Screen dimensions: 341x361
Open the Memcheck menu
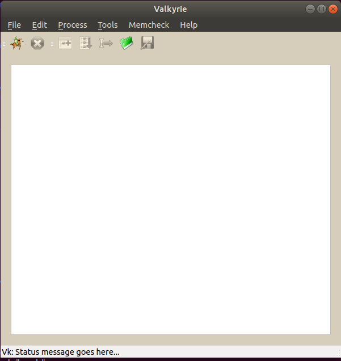point(149,25)
